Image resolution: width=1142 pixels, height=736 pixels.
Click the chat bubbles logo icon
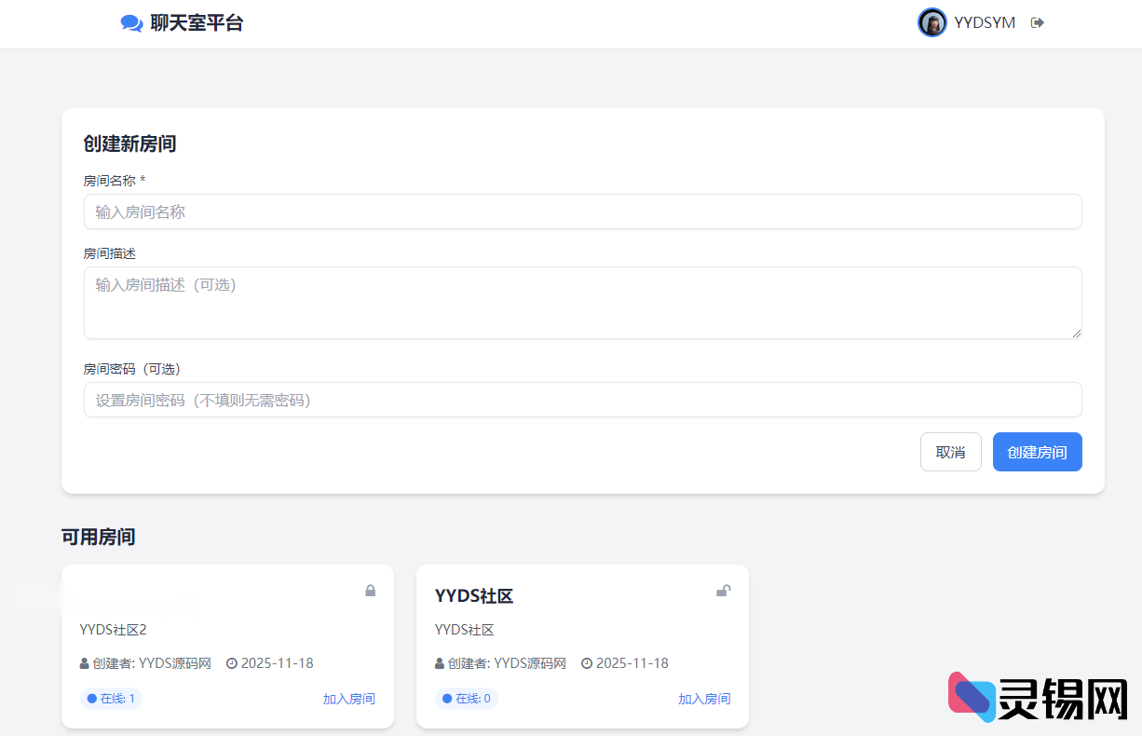coord(131,23)
